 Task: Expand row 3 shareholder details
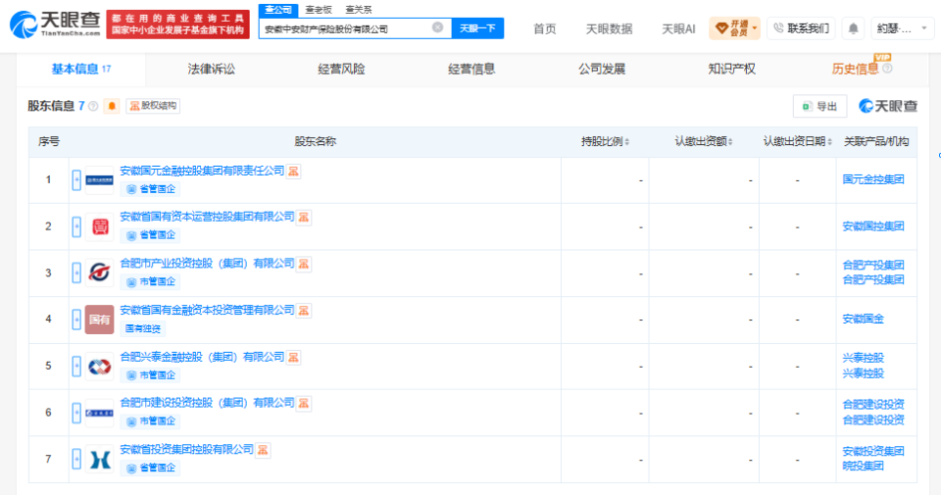pyautogui.click(x=76, y=273)
